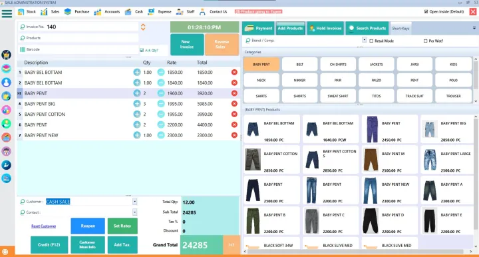Image resolution: width=479 pixels, height=257 pixels.
Task: Select the TRACK SUIT category
Action: pyautogui.click(x=414, y=96)
